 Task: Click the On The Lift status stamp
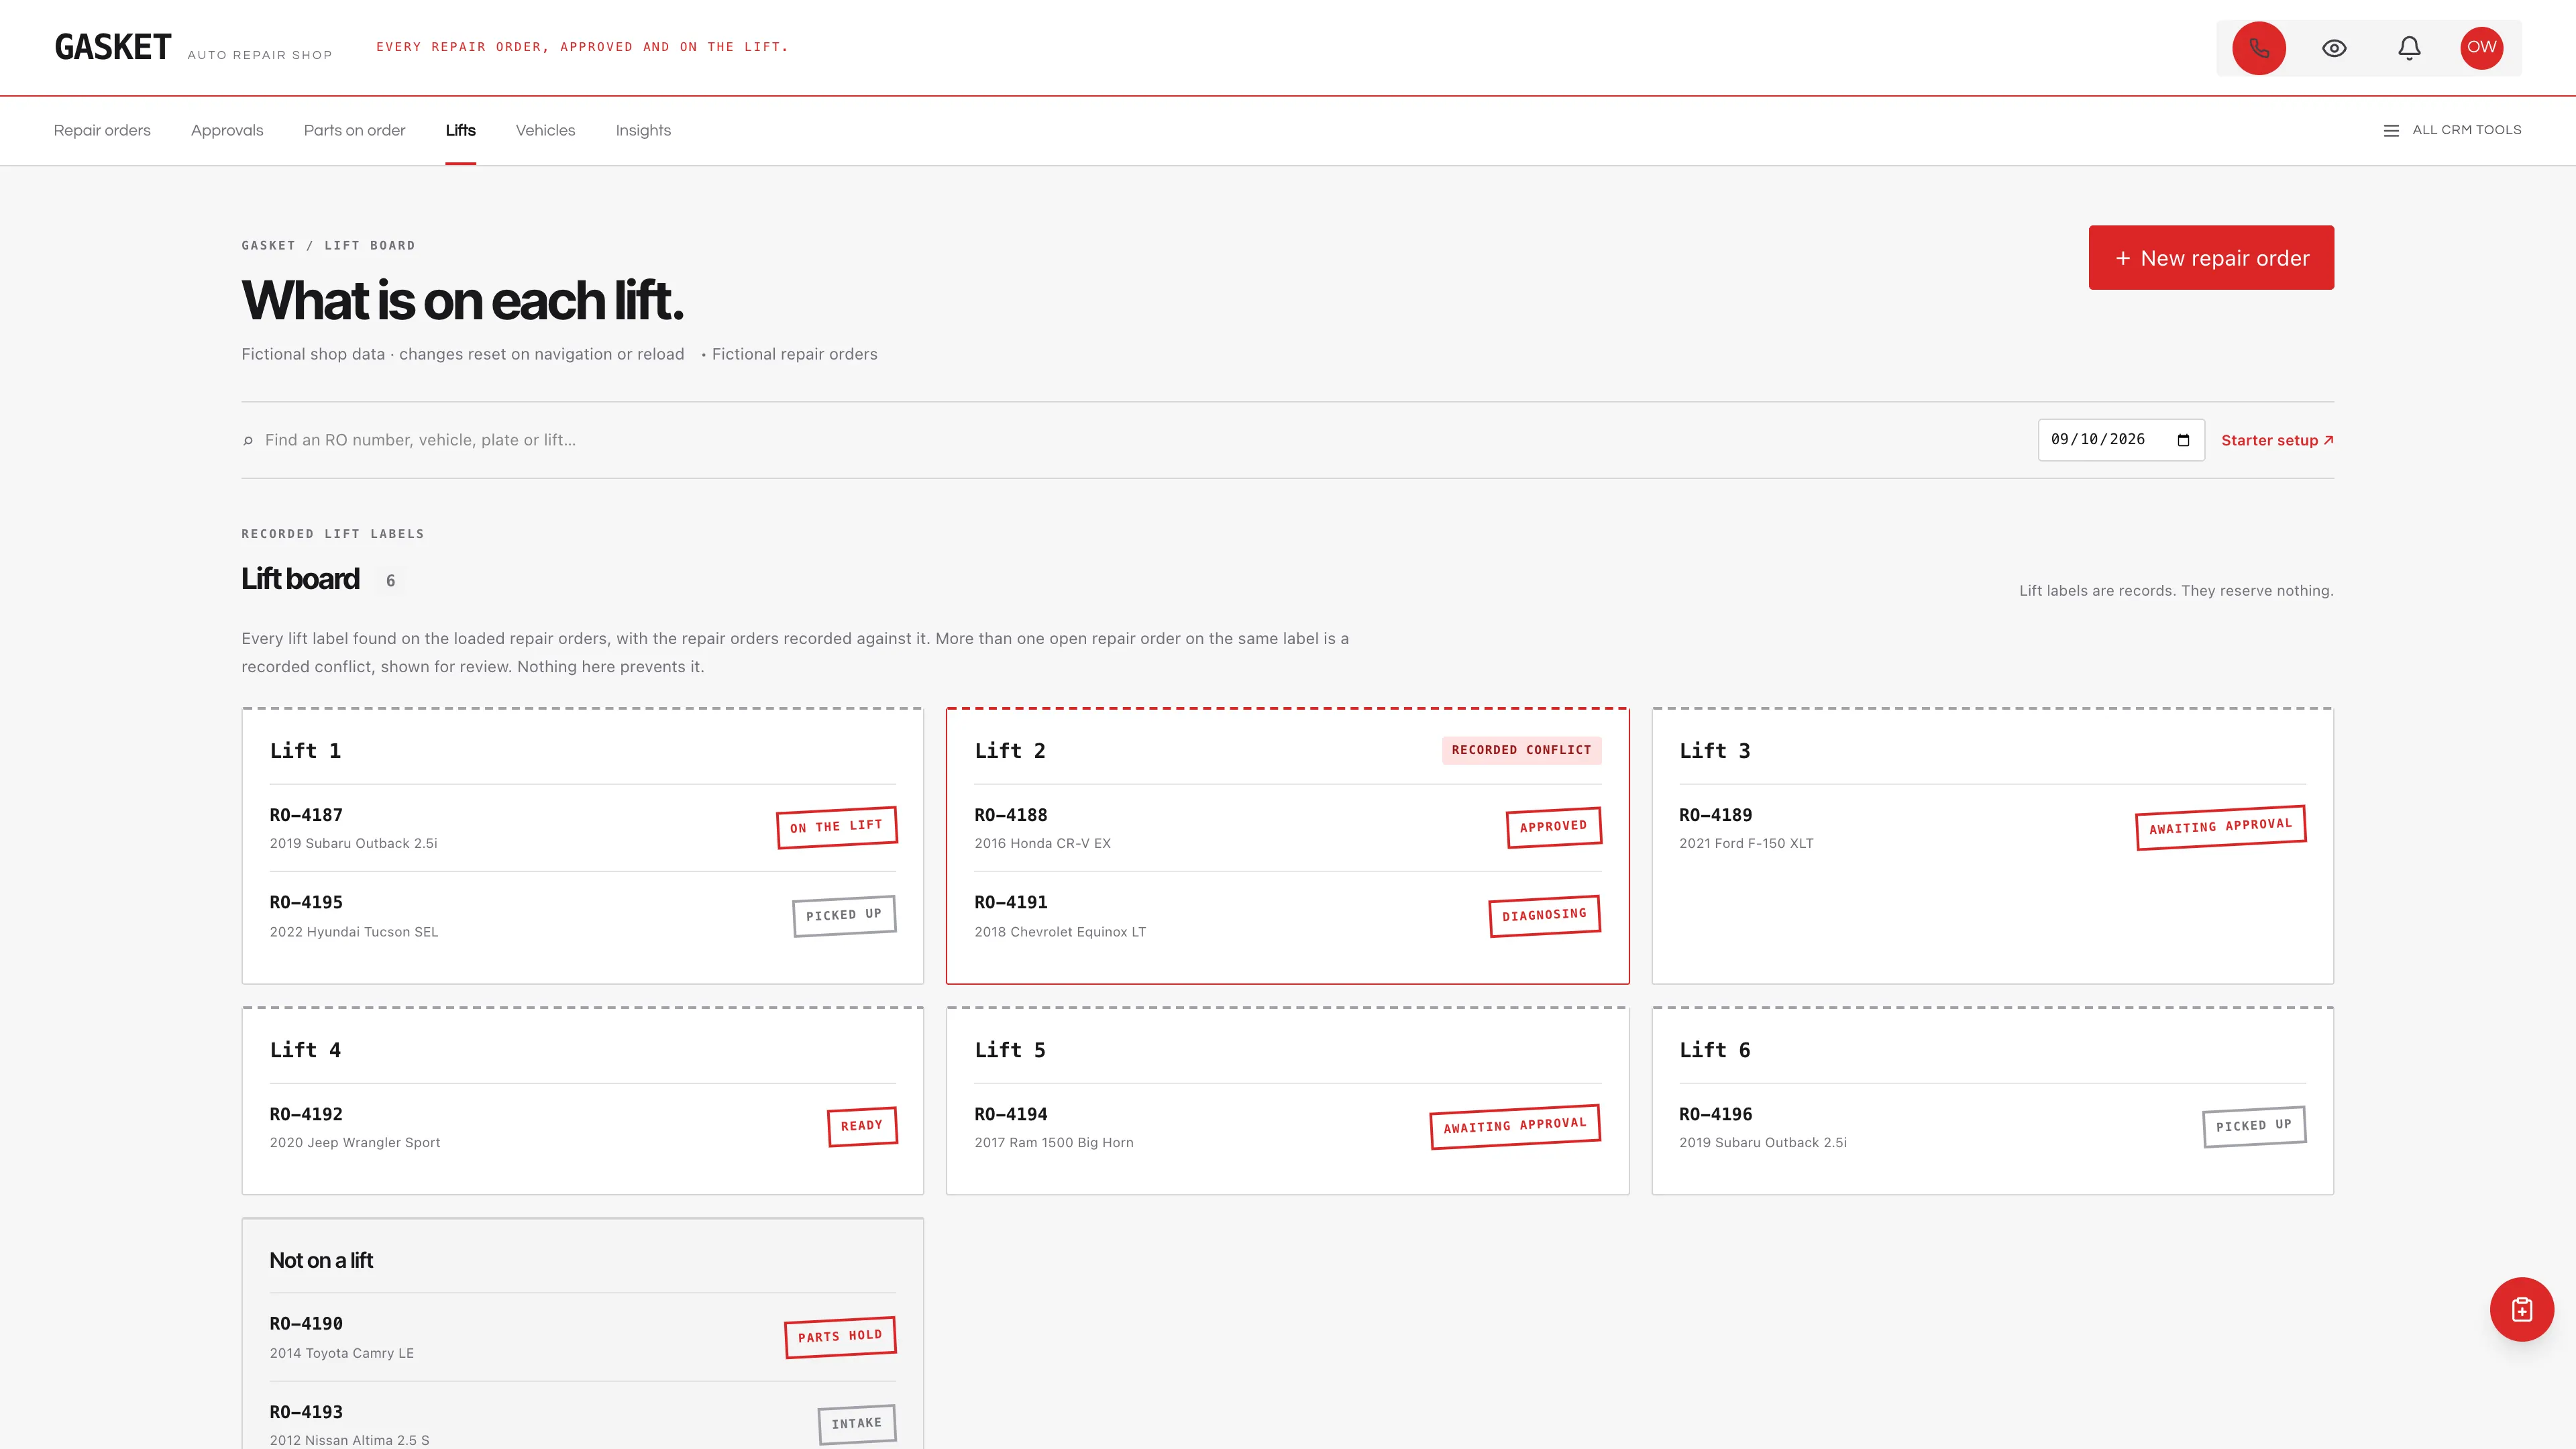tap(836, 827)
